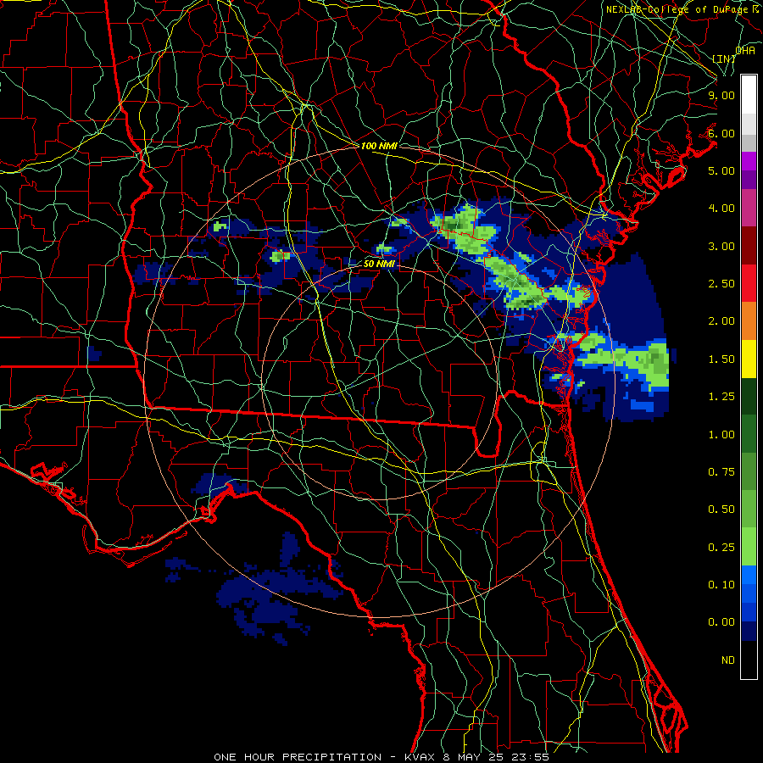Screen dimensions: 763x763
Task: Click the OHA product code label
Action: click(745, 50)
